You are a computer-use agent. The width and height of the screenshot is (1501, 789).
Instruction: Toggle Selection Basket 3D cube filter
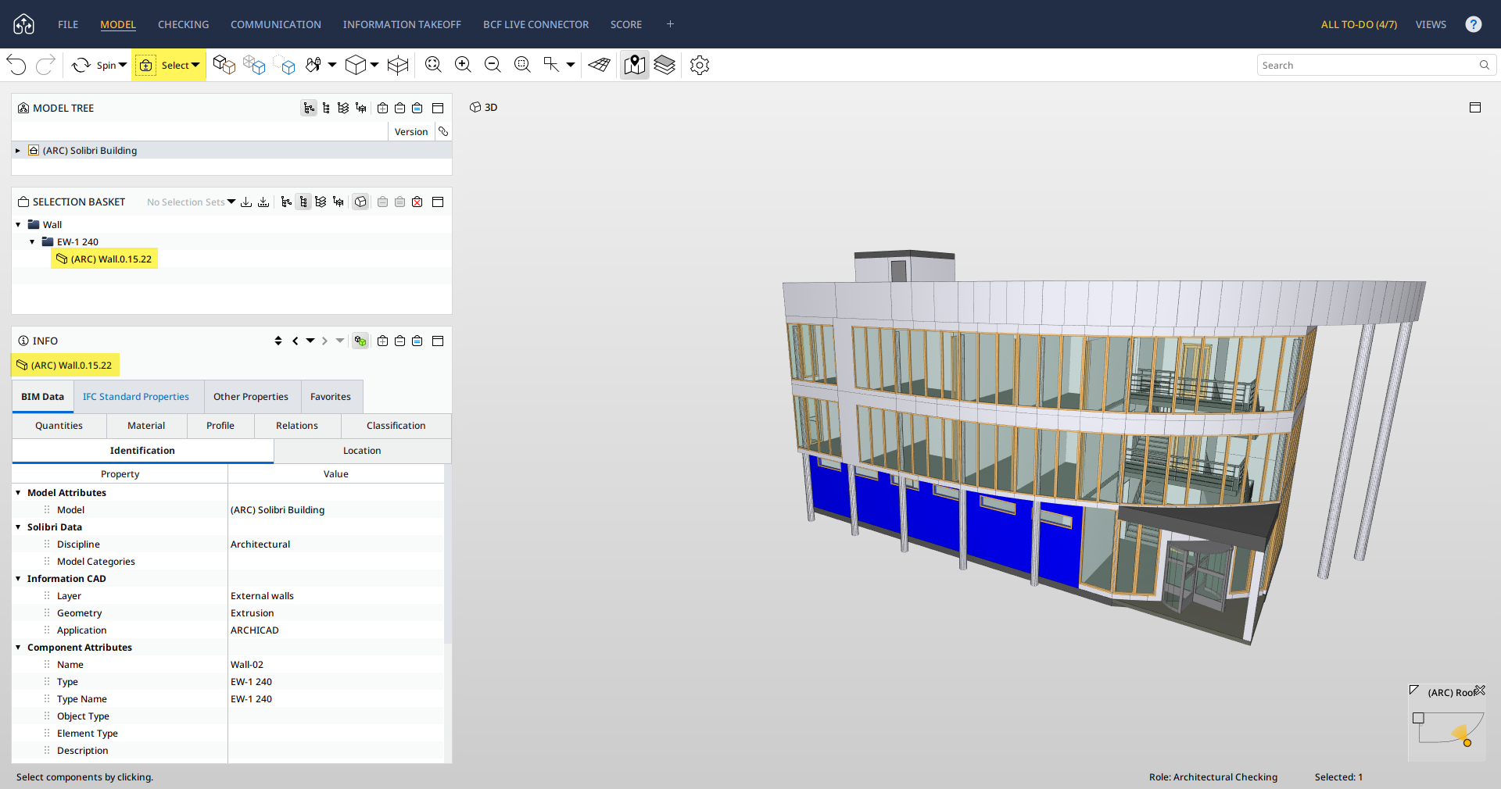coord(360,202)
